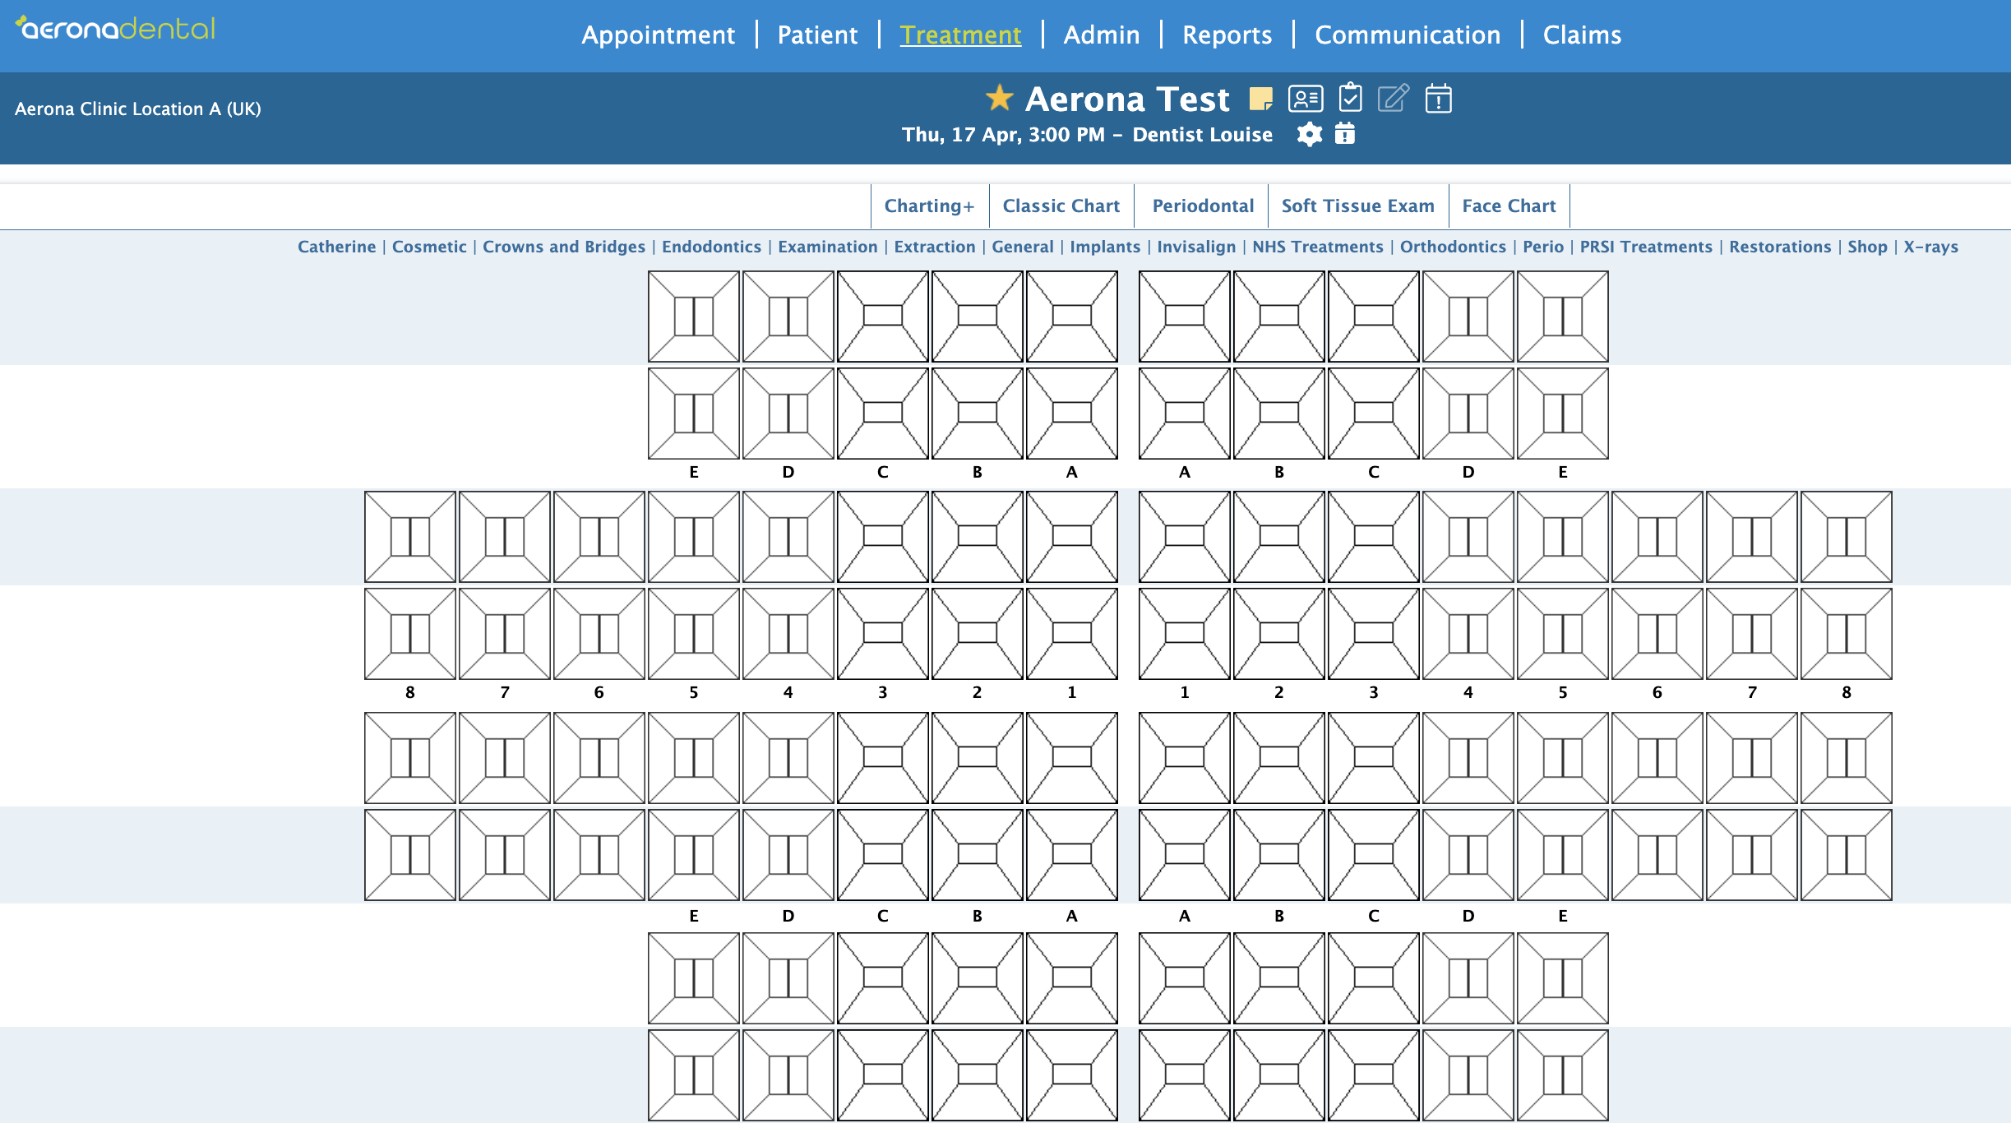Open the yellow sticky note icon

1260,99
